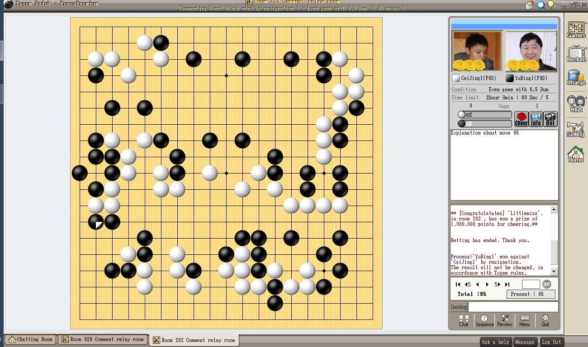This screenshot has width=588, height=347.
Task: Switch to Room 329 Comment relay tab
Action: pos(103,339)
